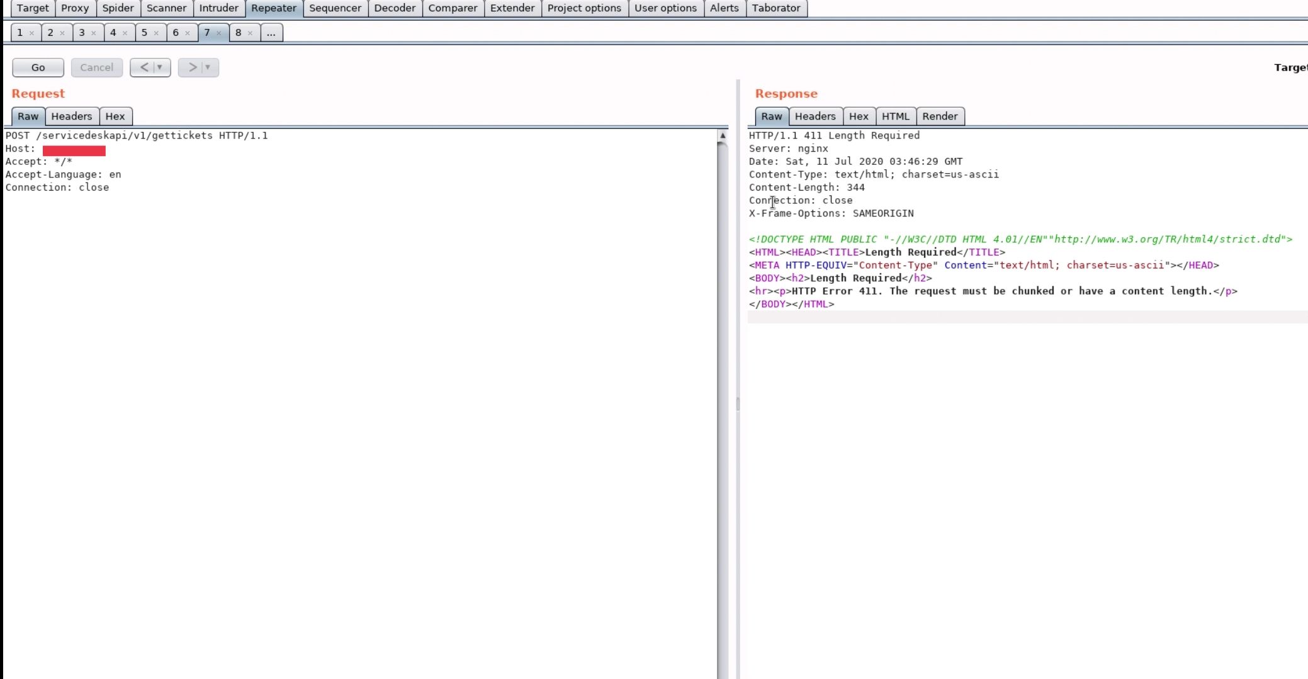Click scroll-up arrow in request pane
Viewport: 1308px width, 679px height.
(x=723, y=136)
